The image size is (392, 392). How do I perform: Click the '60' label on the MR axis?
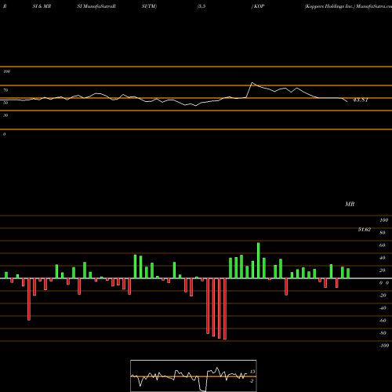click(383, 245)
